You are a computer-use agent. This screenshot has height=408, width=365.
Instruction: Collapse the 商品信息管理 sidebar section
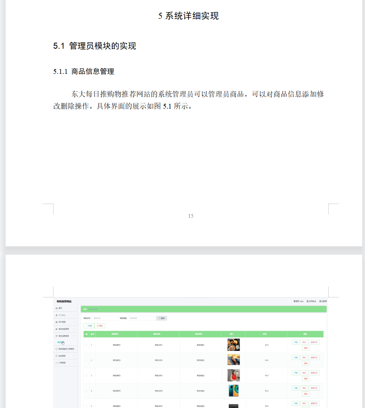74,335
